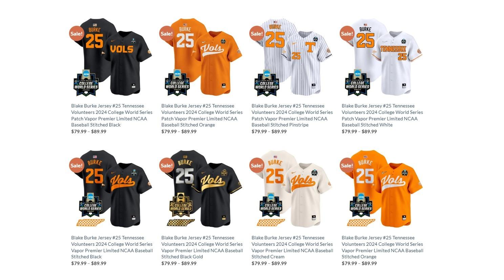Open Stitched Cream product title link
Viewport: 504px width, 280px height.
tap(292, 247)
